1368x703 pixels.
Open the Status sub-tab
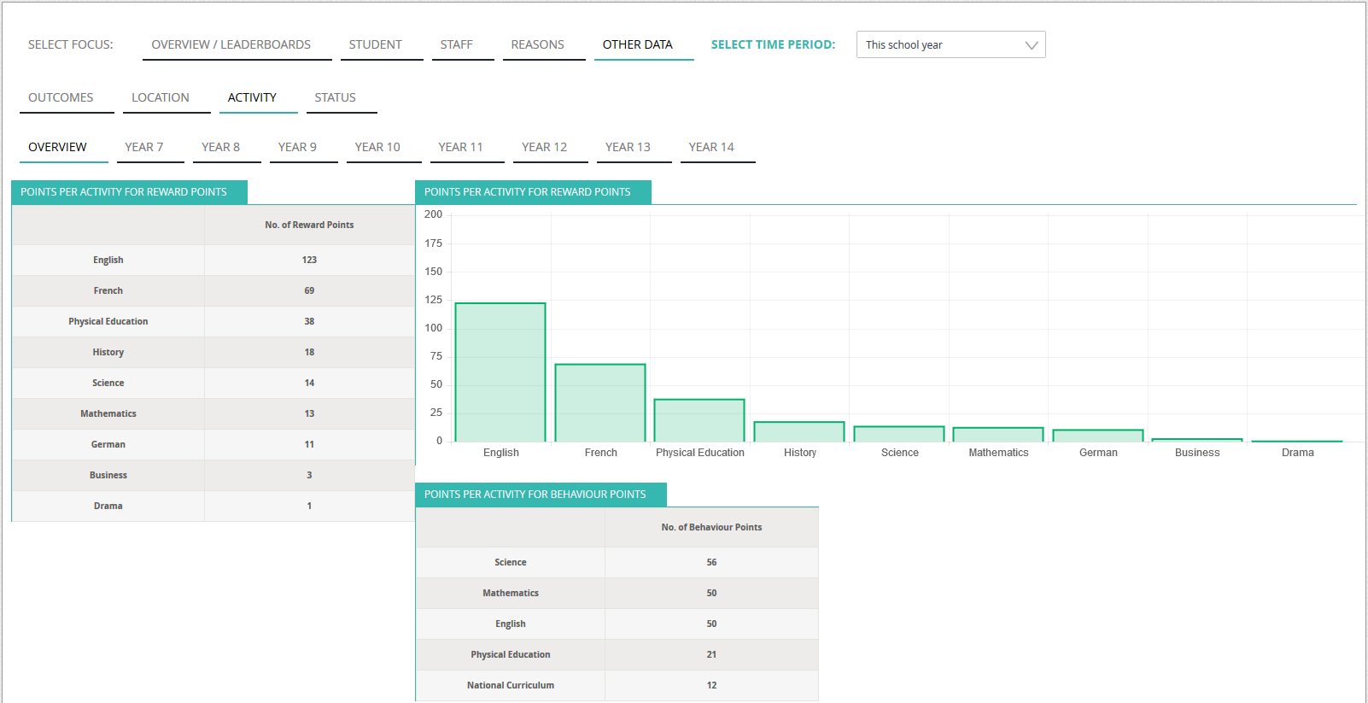pos(342,98)
